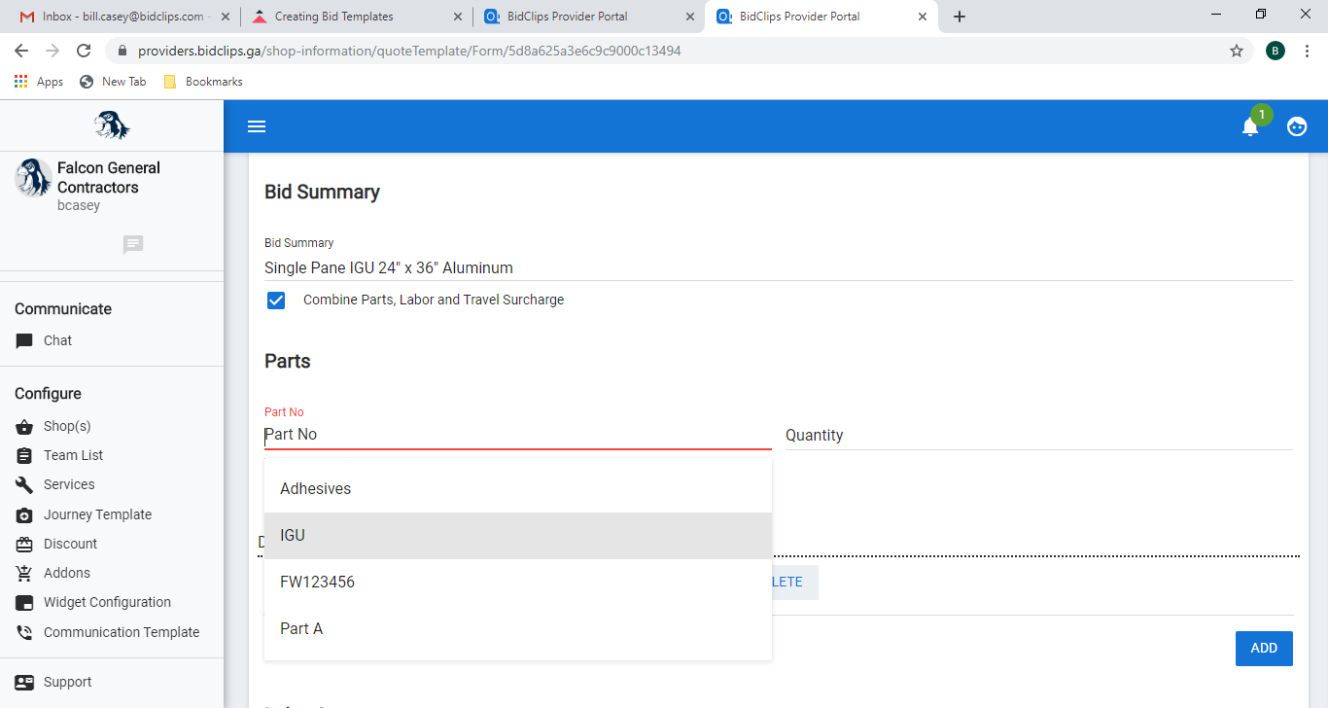Click the Support contact card icon
Image resolution: width=1328 pixels, height=708 pixels.
point(24,682)
